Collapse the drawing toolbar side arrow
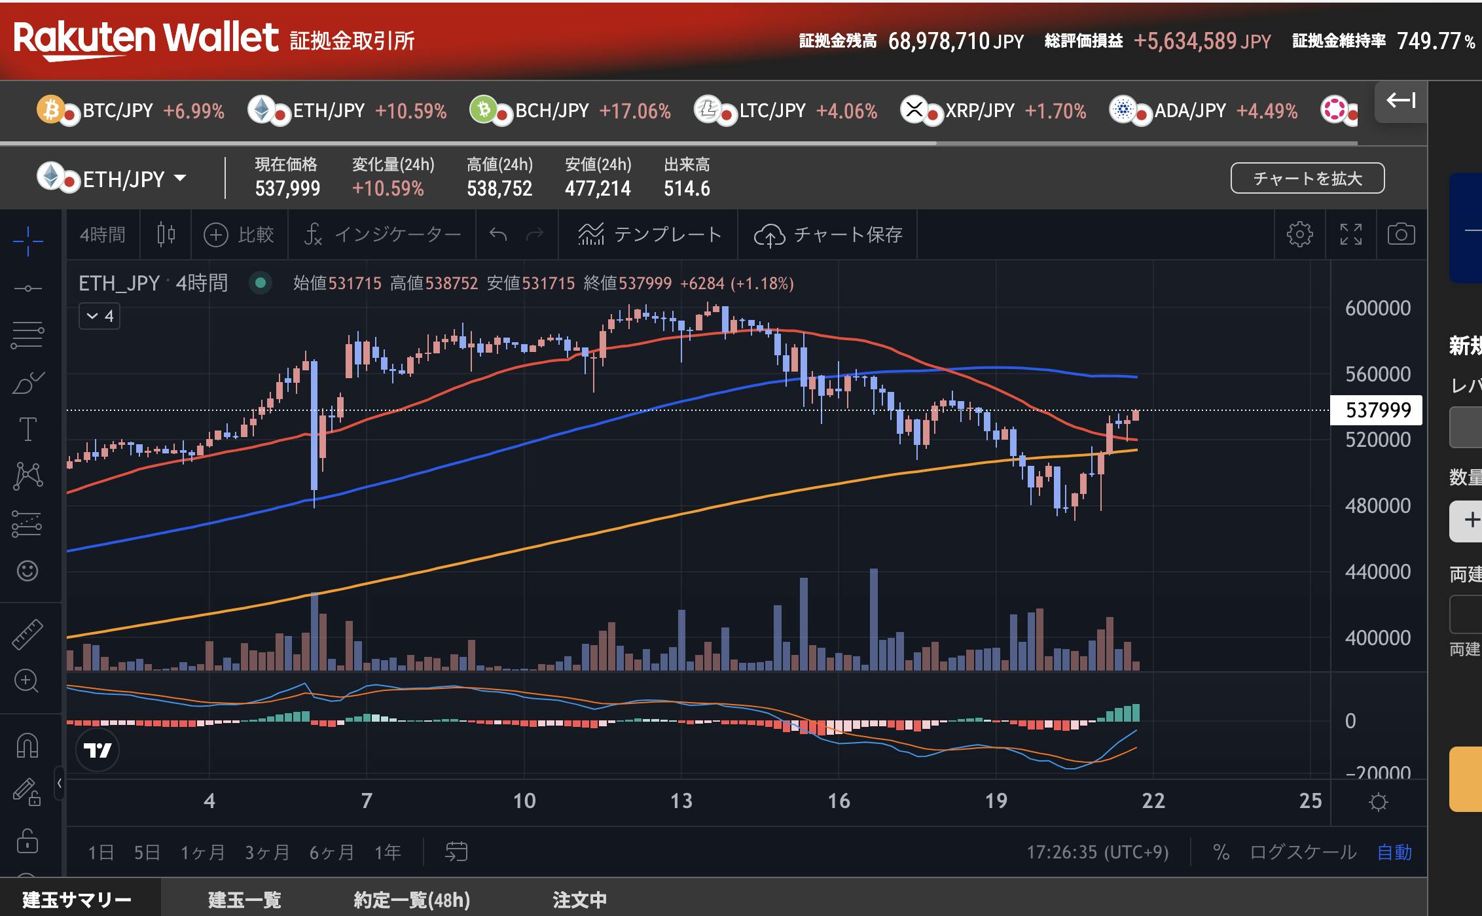1482x916 pixels. click(x=59, y=783)
